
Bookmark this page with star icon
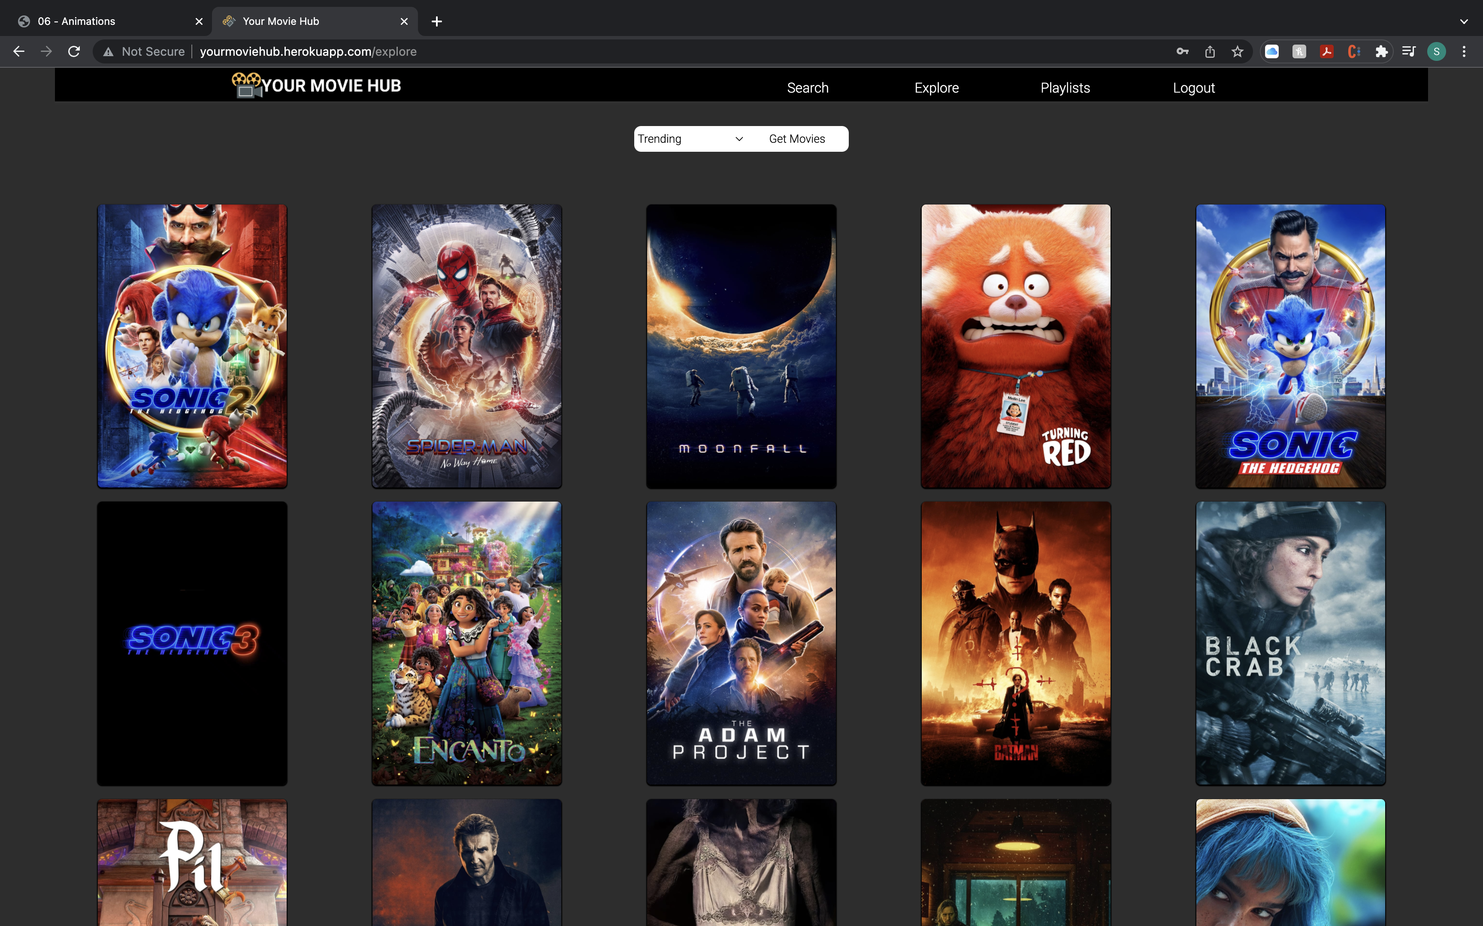[1237, 51]
